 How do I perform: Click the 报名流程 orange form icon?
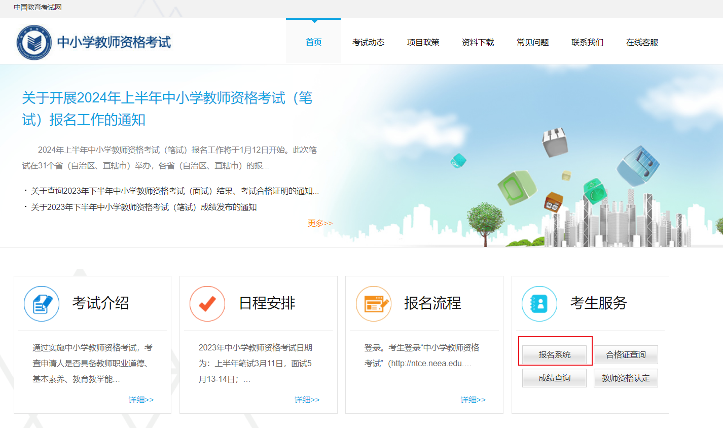(374, 304)
